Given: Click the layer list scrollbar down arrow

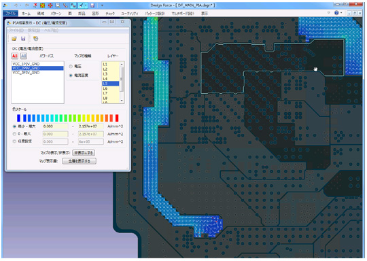Looking at the screenshot, I should pos(122,101).
